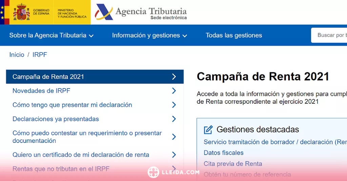Expand Información y gestiones dropdown

(x=149, y=35)
